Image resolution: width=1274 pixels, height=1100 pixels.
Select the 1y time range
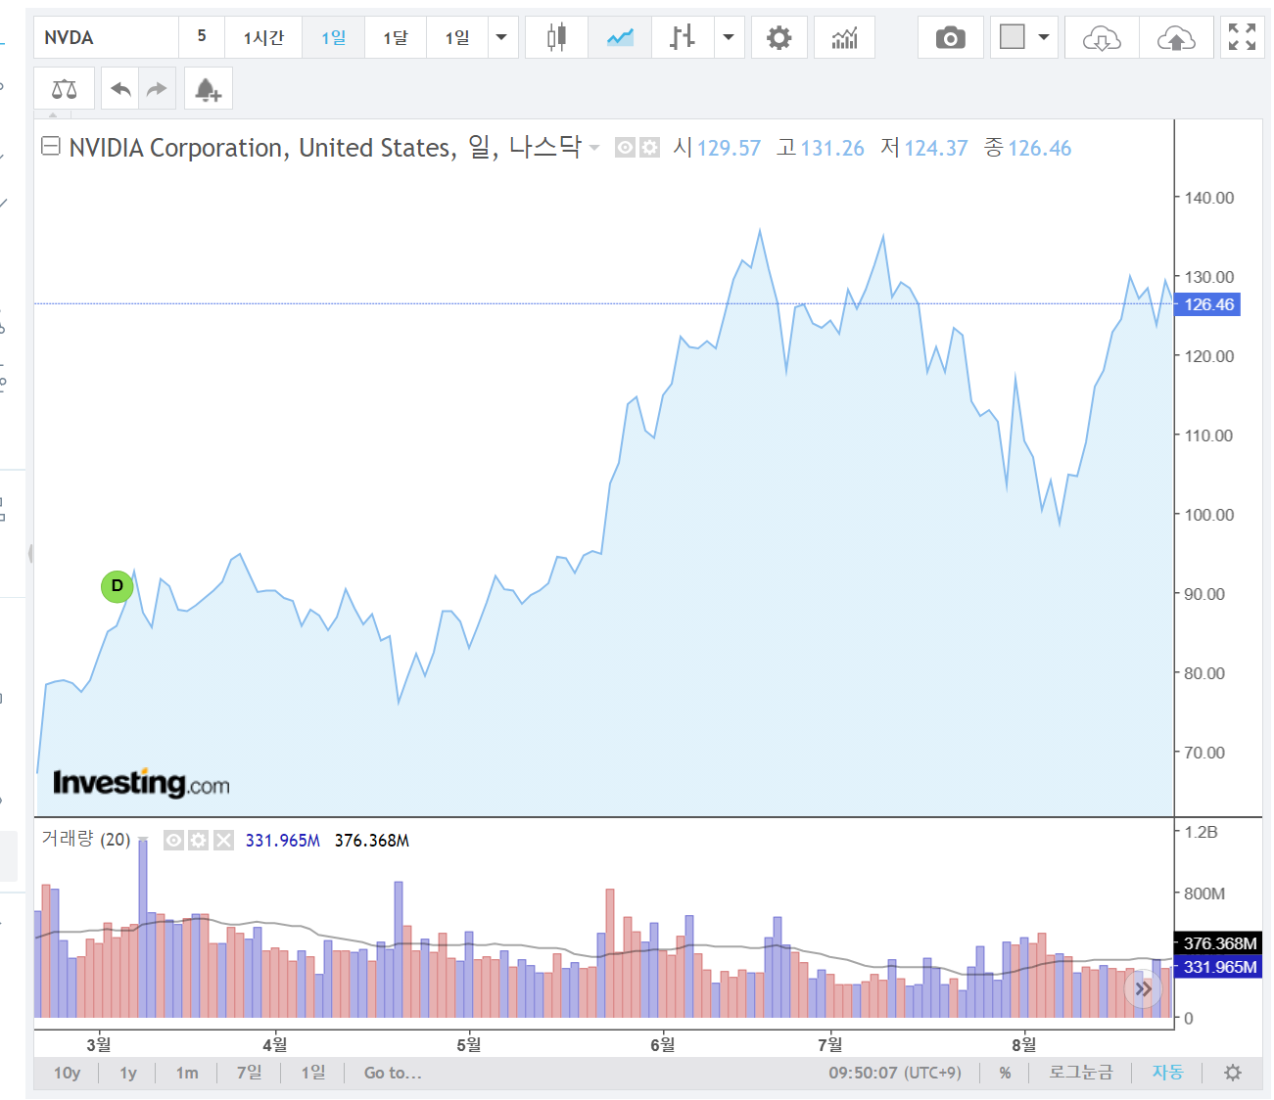pyautogui.click(x=128, y=1073)
